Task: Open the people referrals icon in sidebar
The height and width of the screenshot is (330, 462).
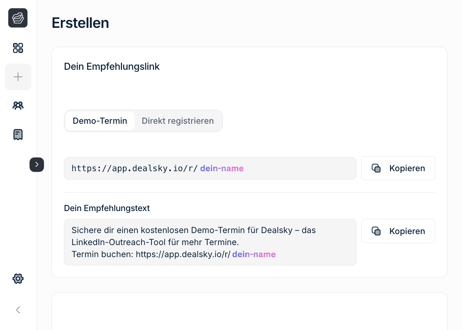Action: pyautogui.click(x=18, y=106)
